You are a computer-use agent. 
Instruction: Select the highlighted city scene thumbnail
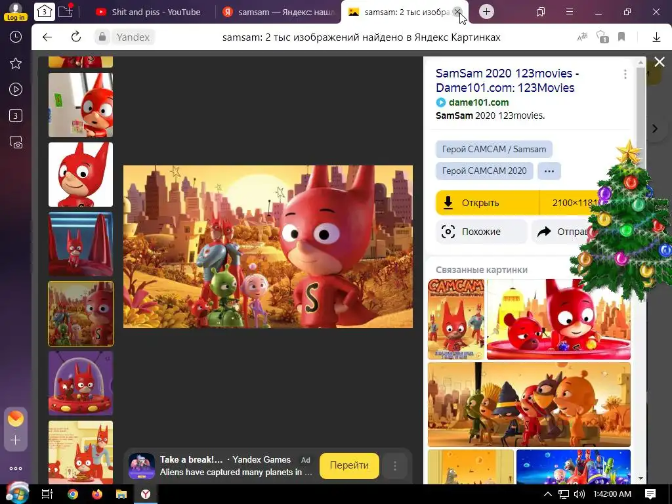point(81,313)
